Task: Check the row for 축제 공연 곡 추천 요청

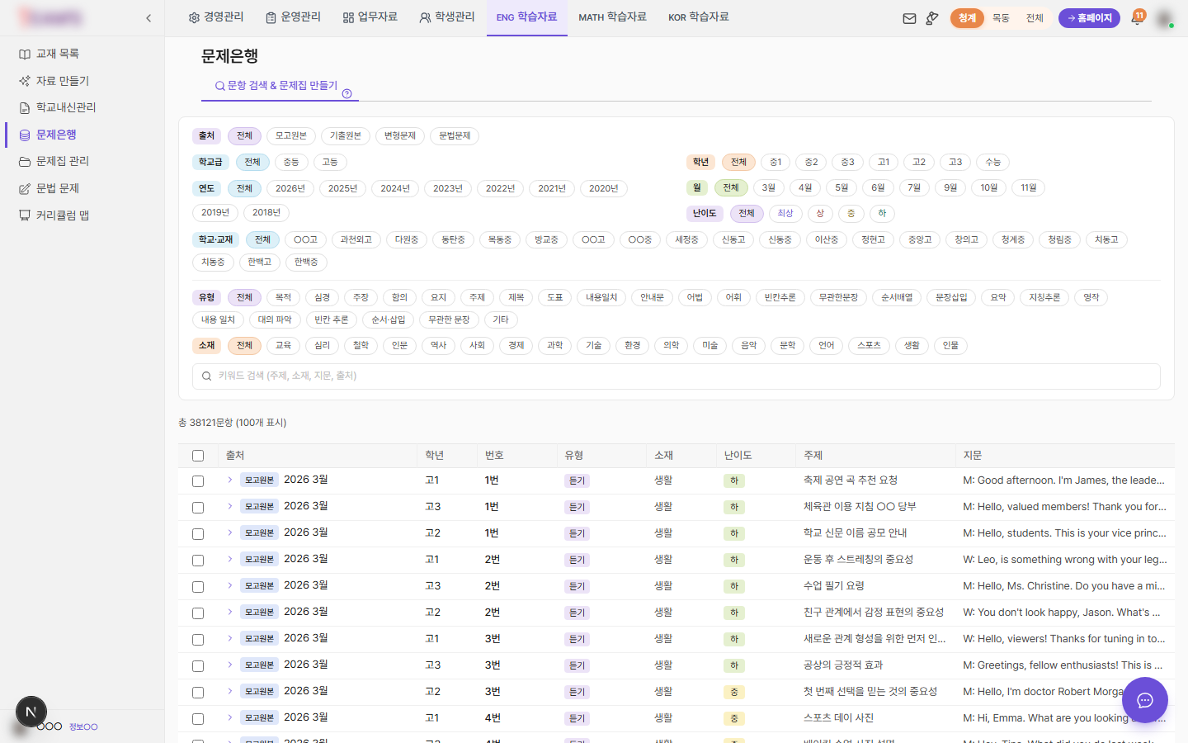Action: click(x=198, y=481)
